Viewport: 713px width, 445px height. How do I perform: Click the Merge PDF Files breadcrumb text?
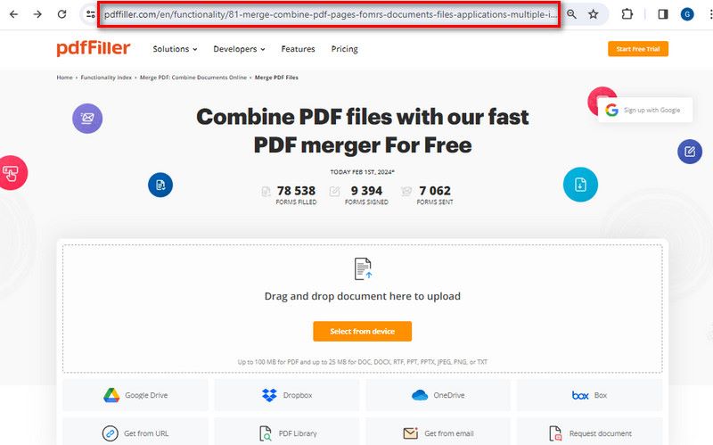point(276,78)
